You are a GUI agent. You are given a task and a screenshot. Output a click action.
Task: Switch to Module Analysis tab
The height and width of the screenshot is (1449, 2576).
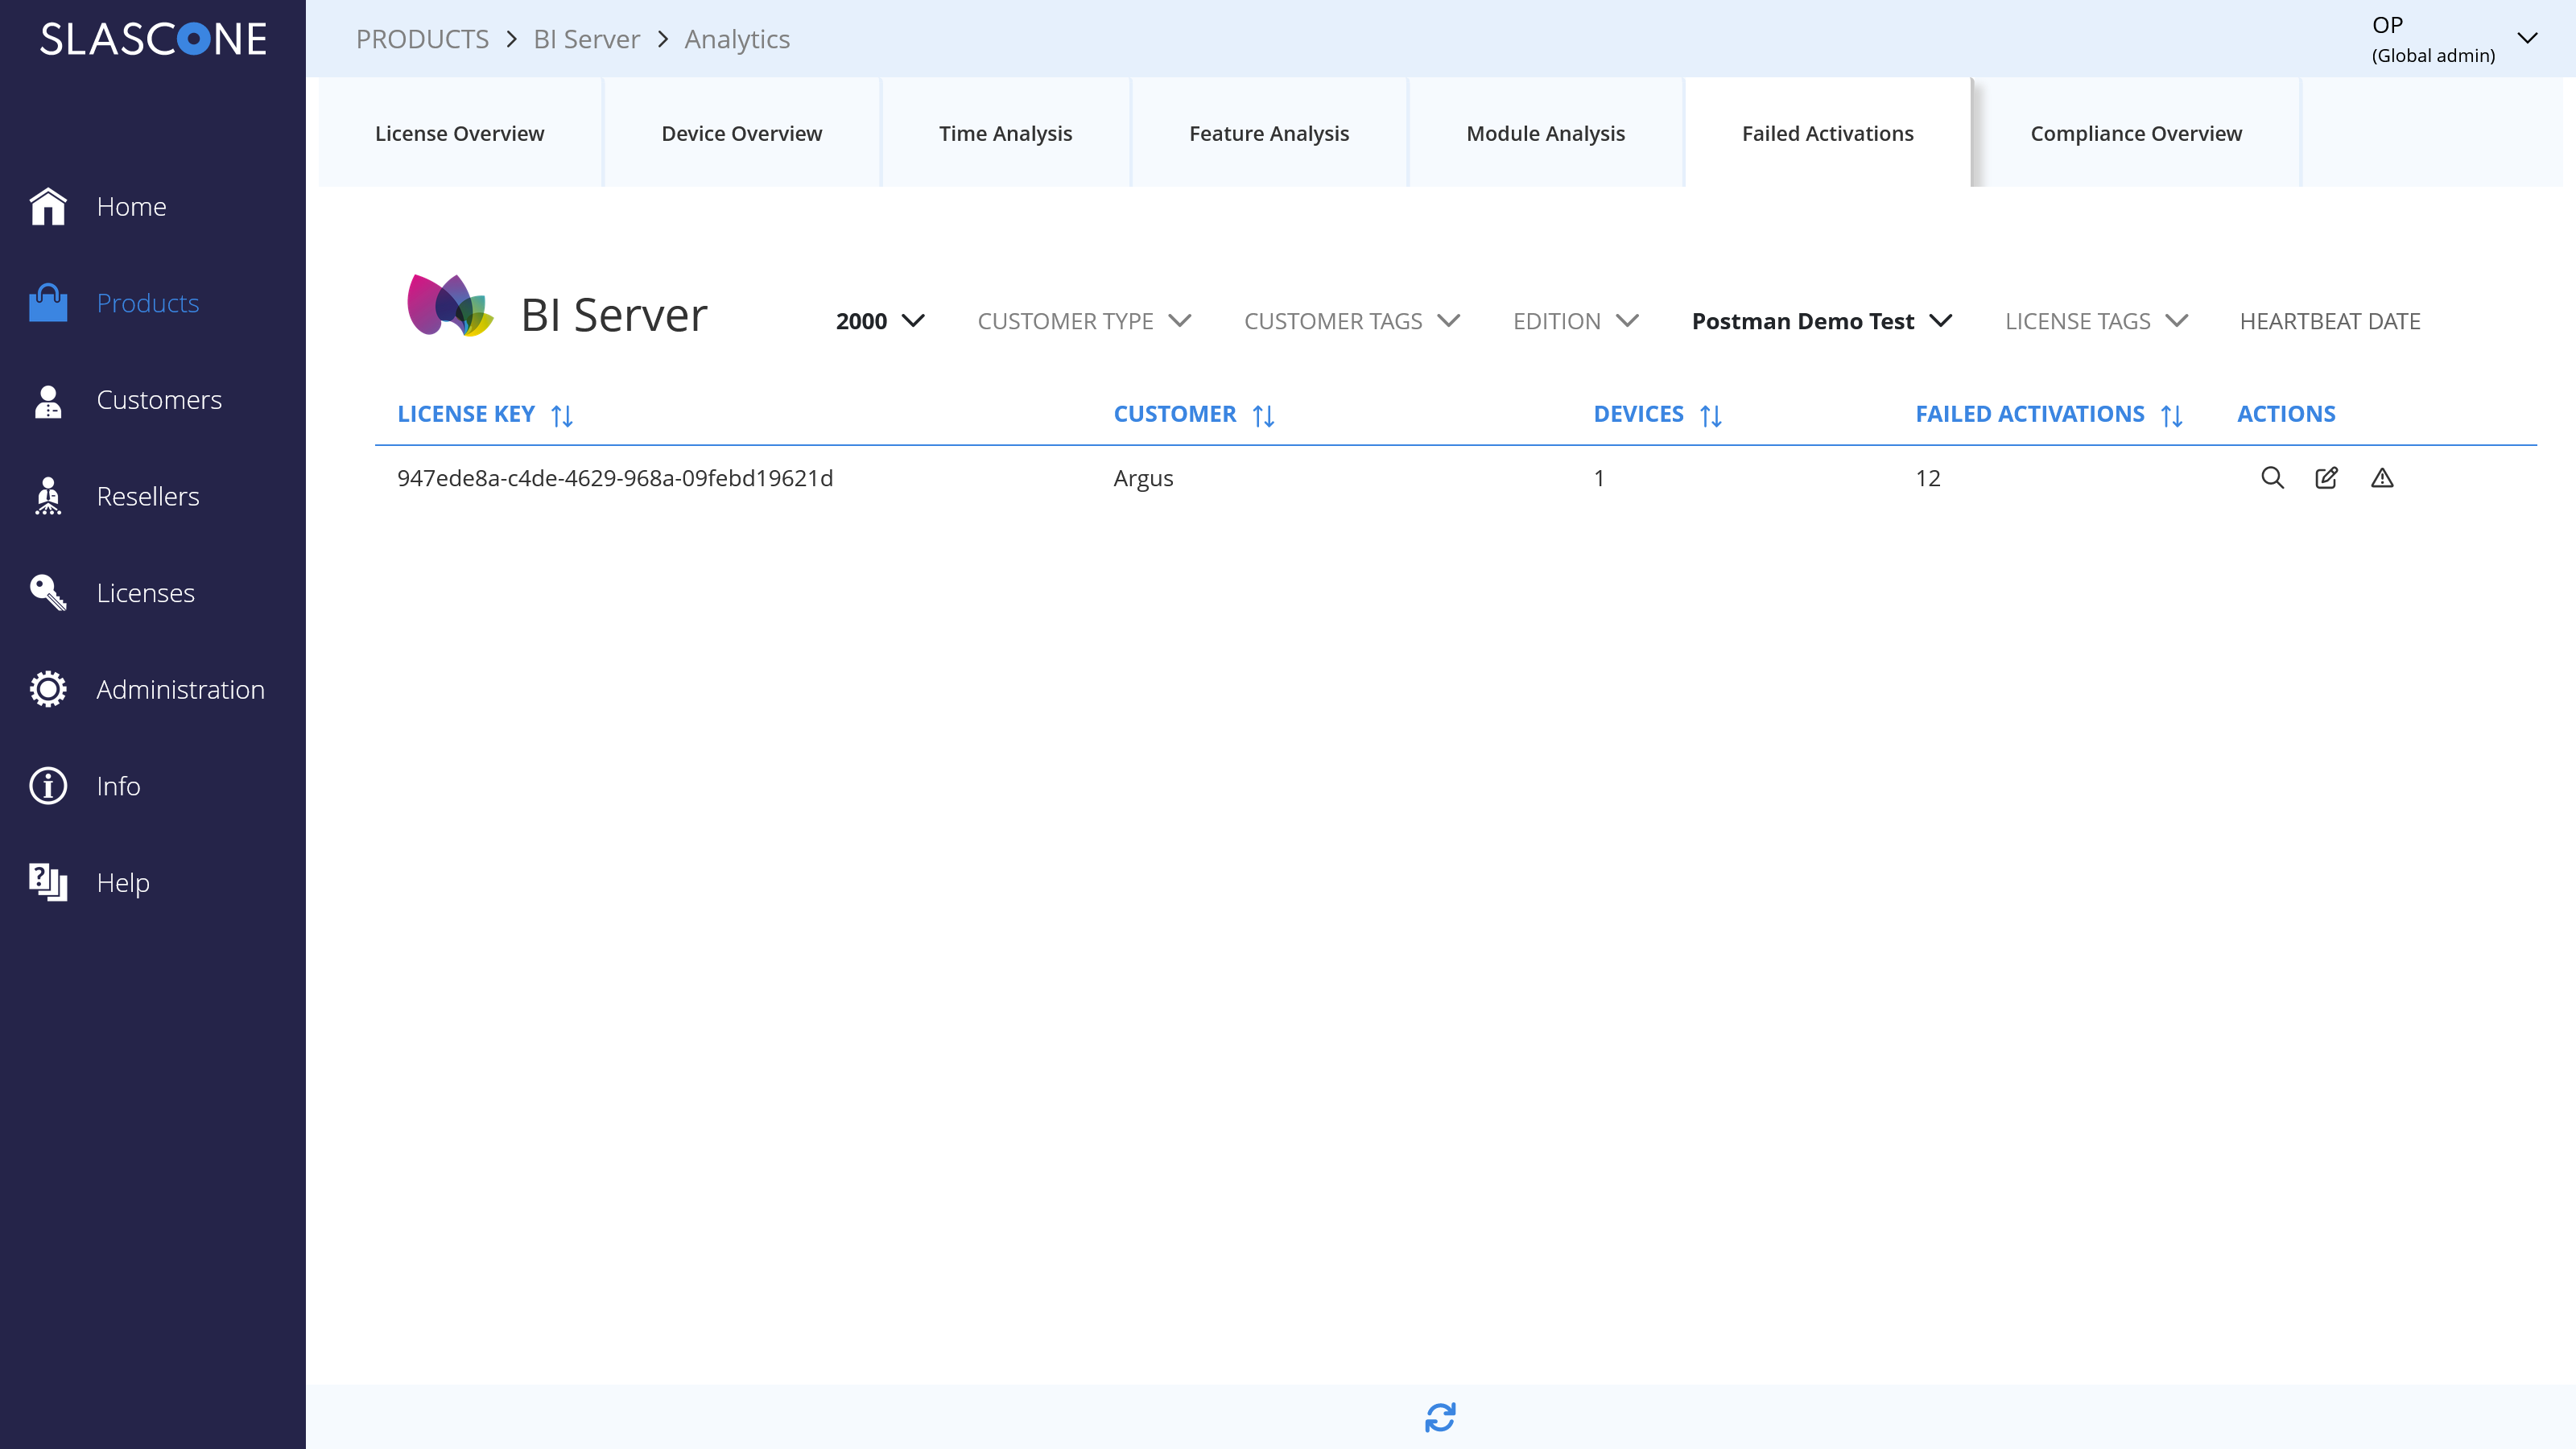click(x=1546, y=133)
